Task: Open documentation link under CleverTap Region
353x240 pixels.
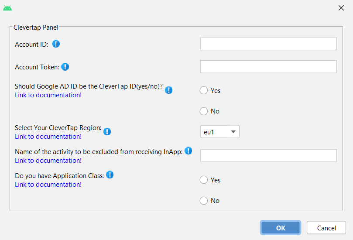Action: pyautogui.click(x=48, y=137)
